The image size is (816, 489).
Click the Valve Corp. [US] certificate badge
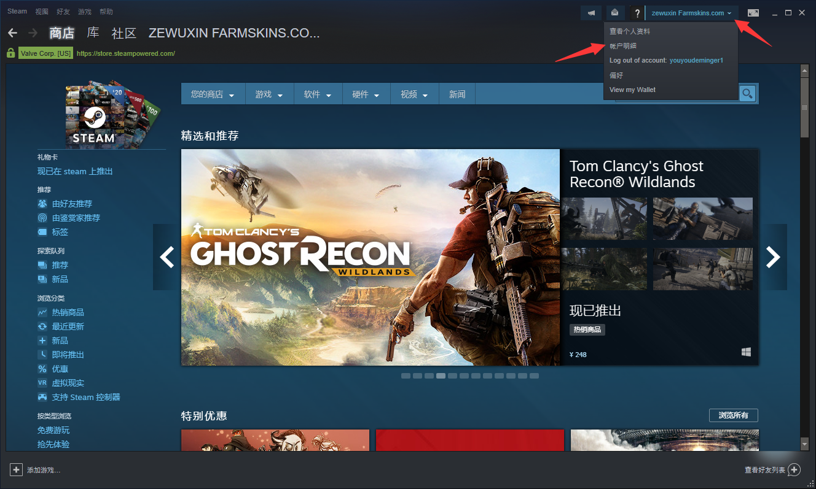[46, 53]
